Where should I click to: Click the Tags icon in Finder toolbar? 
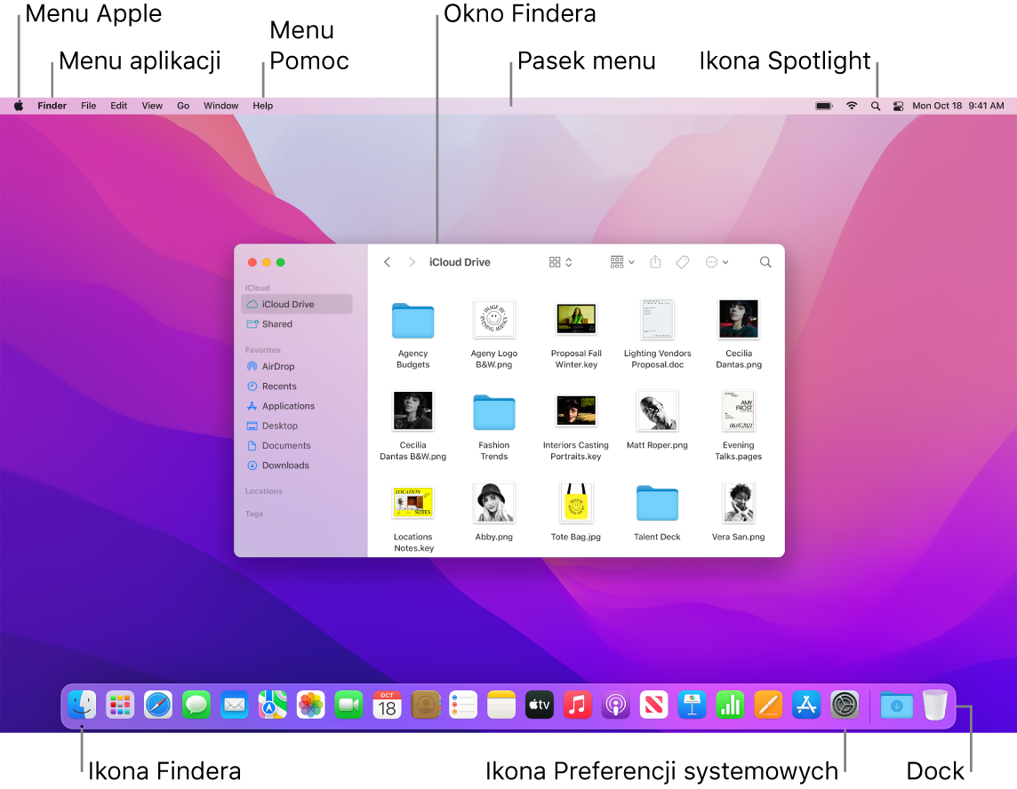[x=682, y=262]
